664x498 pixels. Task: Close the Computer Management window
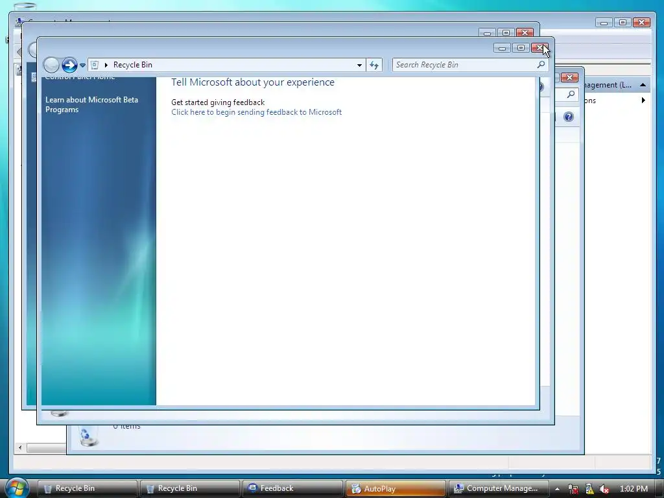point(641,23)
